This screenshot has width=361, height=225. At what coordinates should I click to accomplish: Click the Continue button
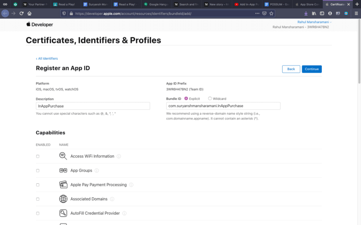pos(311,69)
